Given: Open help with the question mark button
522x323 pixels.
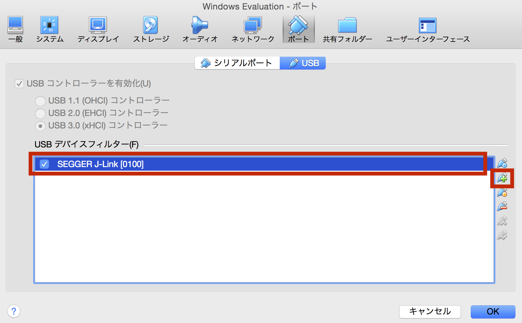Looking at the screenshot, I should coord(14,311).
